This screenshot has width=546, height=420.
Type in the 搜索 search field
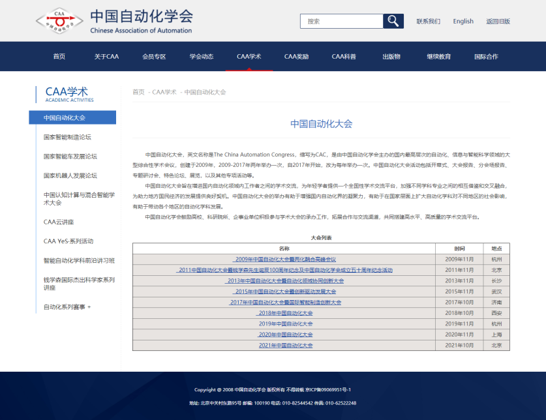pyautogui.click(x=341, y=21)
